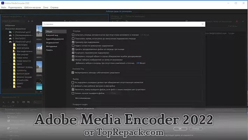
Task: Open the Окно menu
Action: point(46,7)
